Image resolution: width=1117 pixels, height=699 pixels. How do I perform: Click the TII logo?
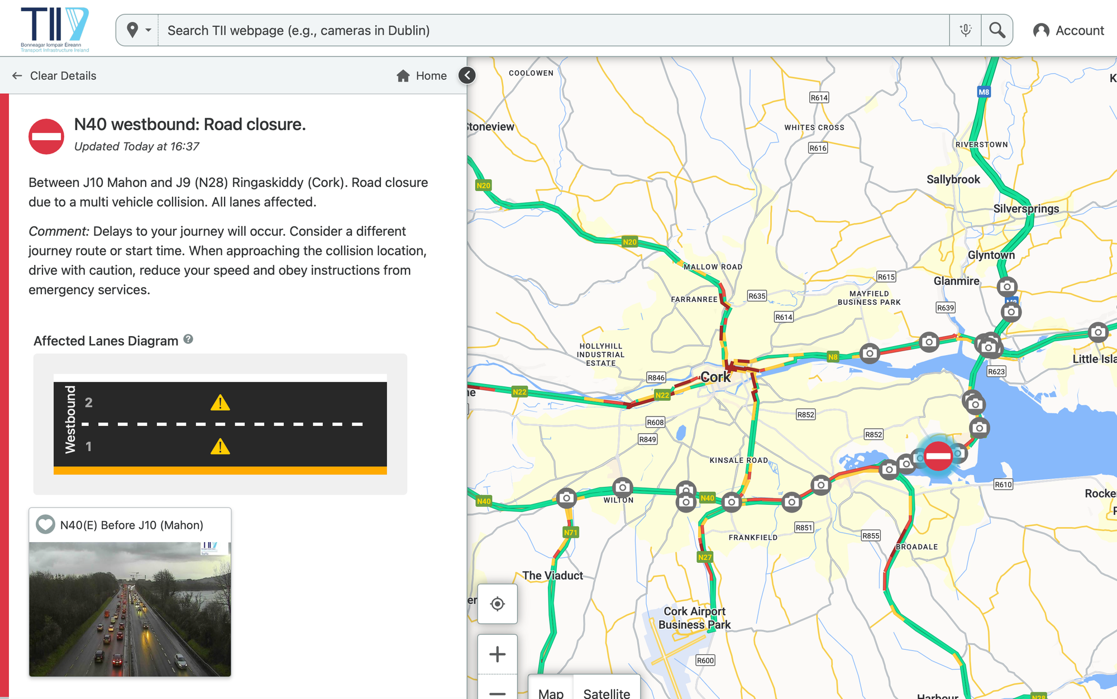(x=55, y=29)
